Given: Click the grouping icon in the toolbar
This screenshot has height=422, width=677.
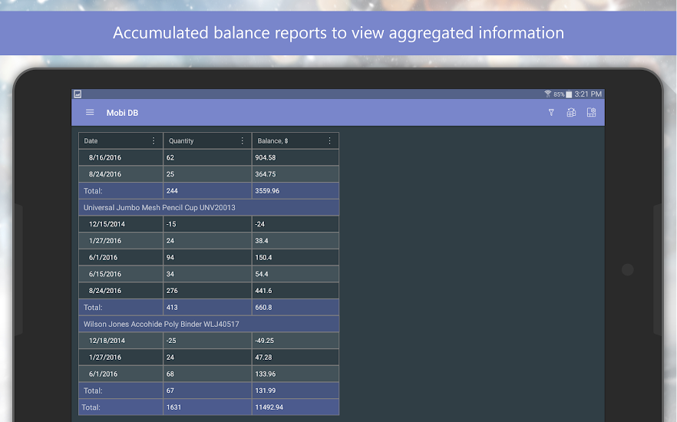Looking at the screenshot, I should (571, 113).
